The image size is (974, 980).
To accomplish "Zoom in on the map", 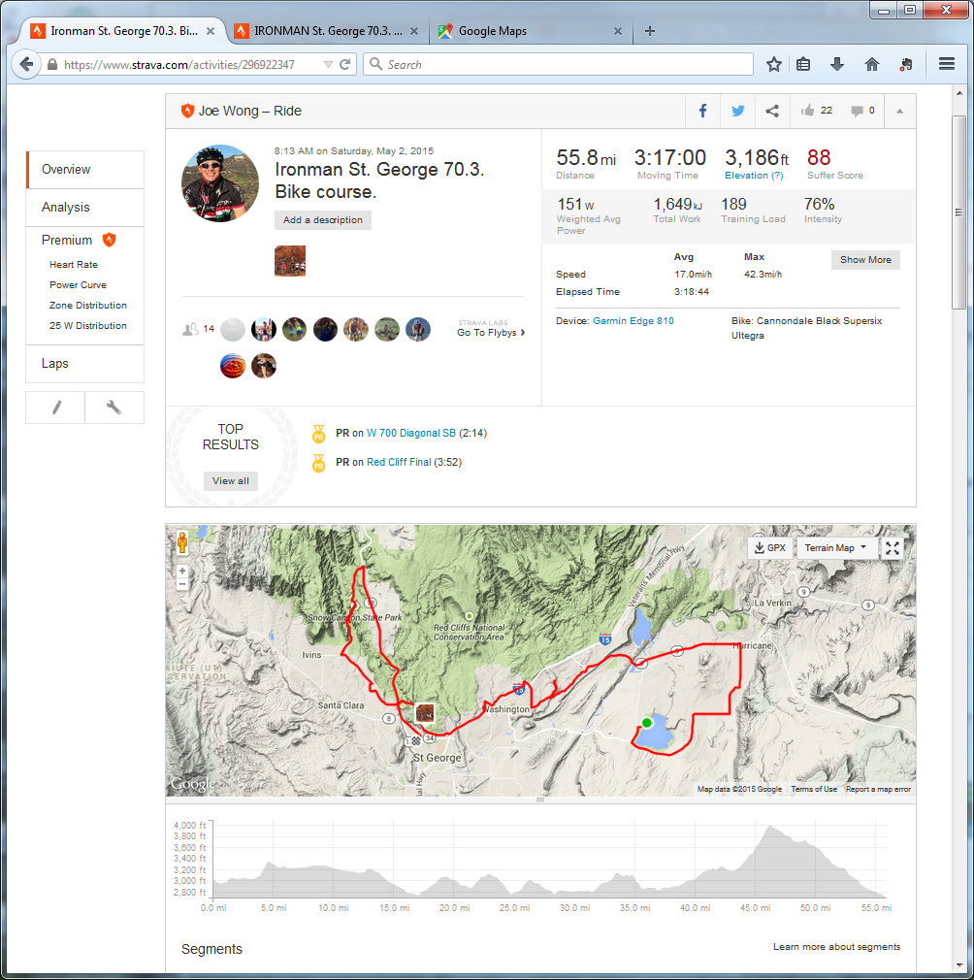I will coord(182,572).
